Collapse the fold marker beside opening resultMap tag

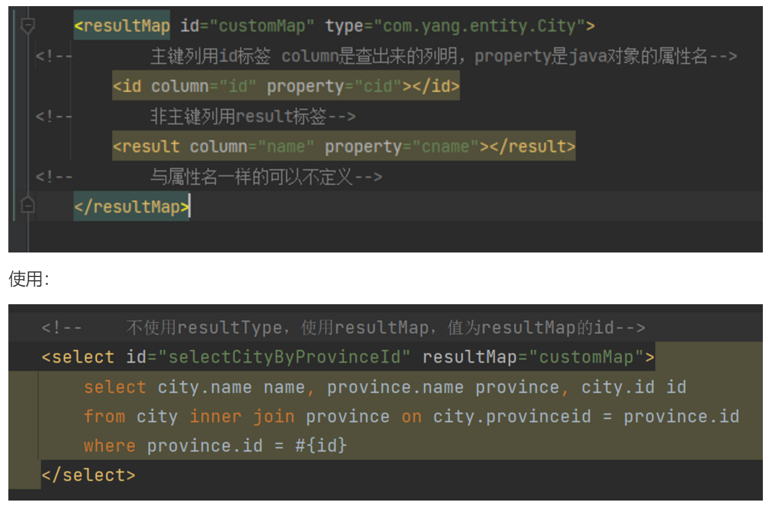[27, 26]
